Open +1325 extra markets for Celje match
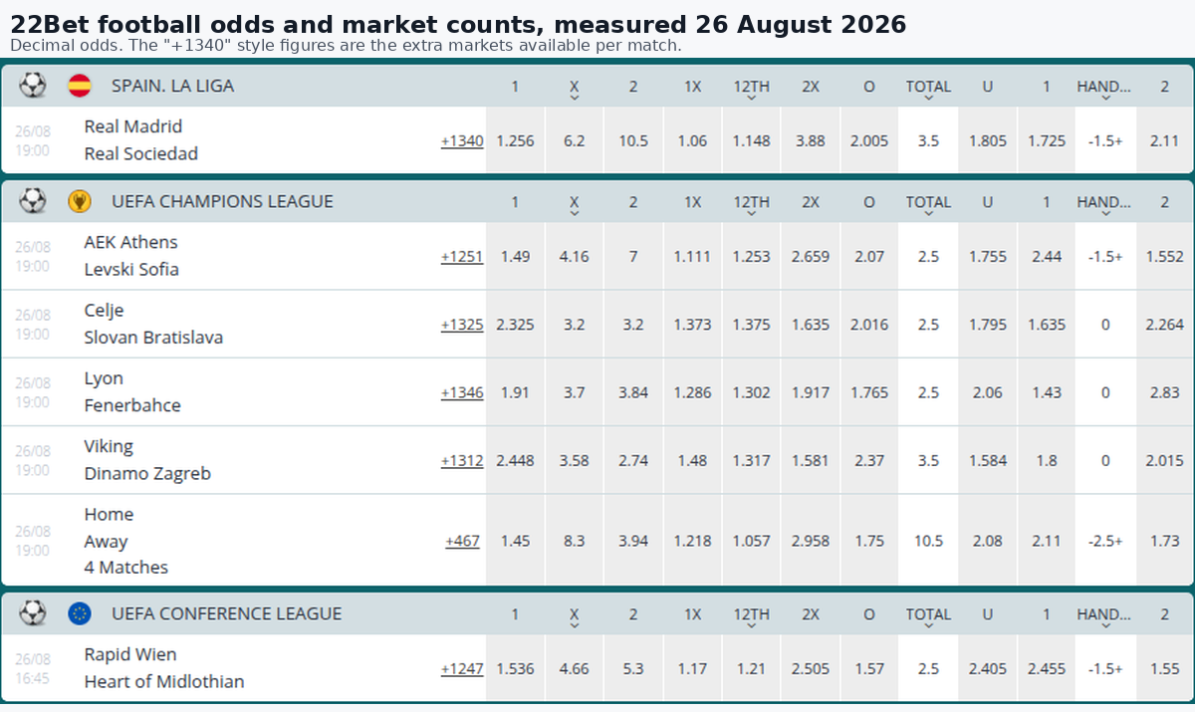The width and height of the screenshot is (1195, 712). coord(462,325)
